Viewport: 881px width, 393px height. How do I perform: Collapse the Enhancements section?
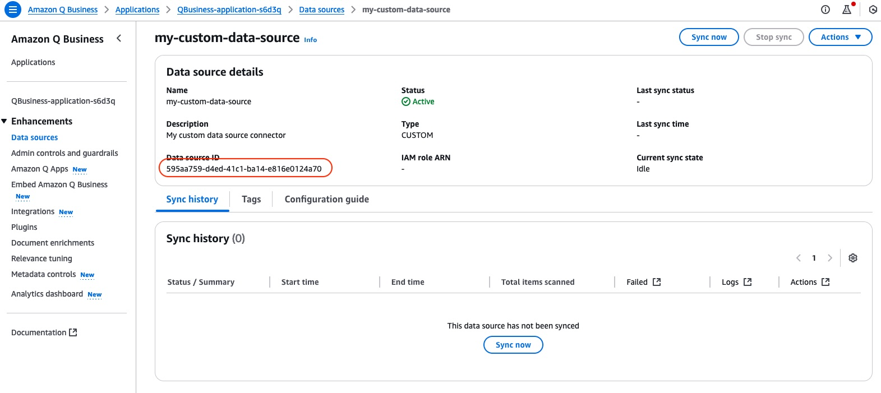4,121
